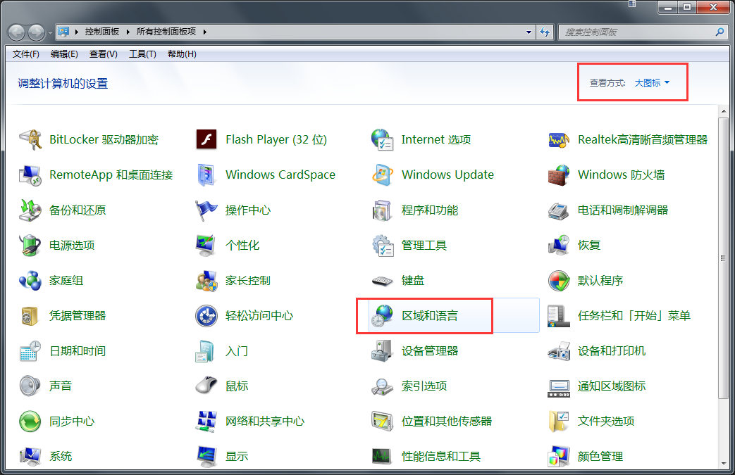The width and height of the screenshot is (735, 475).
Task: Open 鼠标 mouse icon
Action: pyautogui.click(x=206, y=386)
